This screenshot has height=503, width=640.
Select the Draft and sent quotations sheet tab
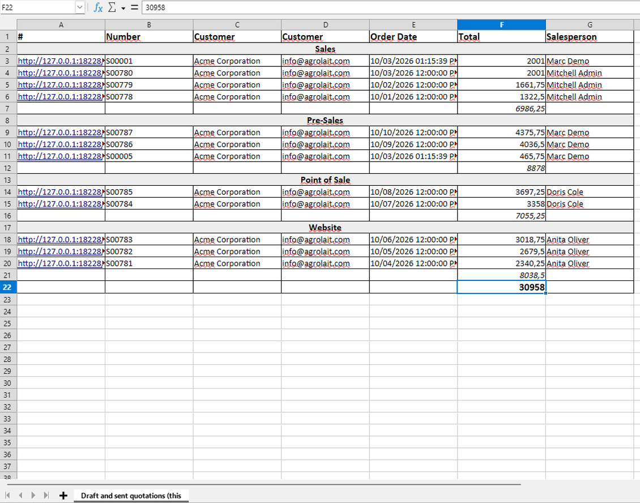click(131, 496)
